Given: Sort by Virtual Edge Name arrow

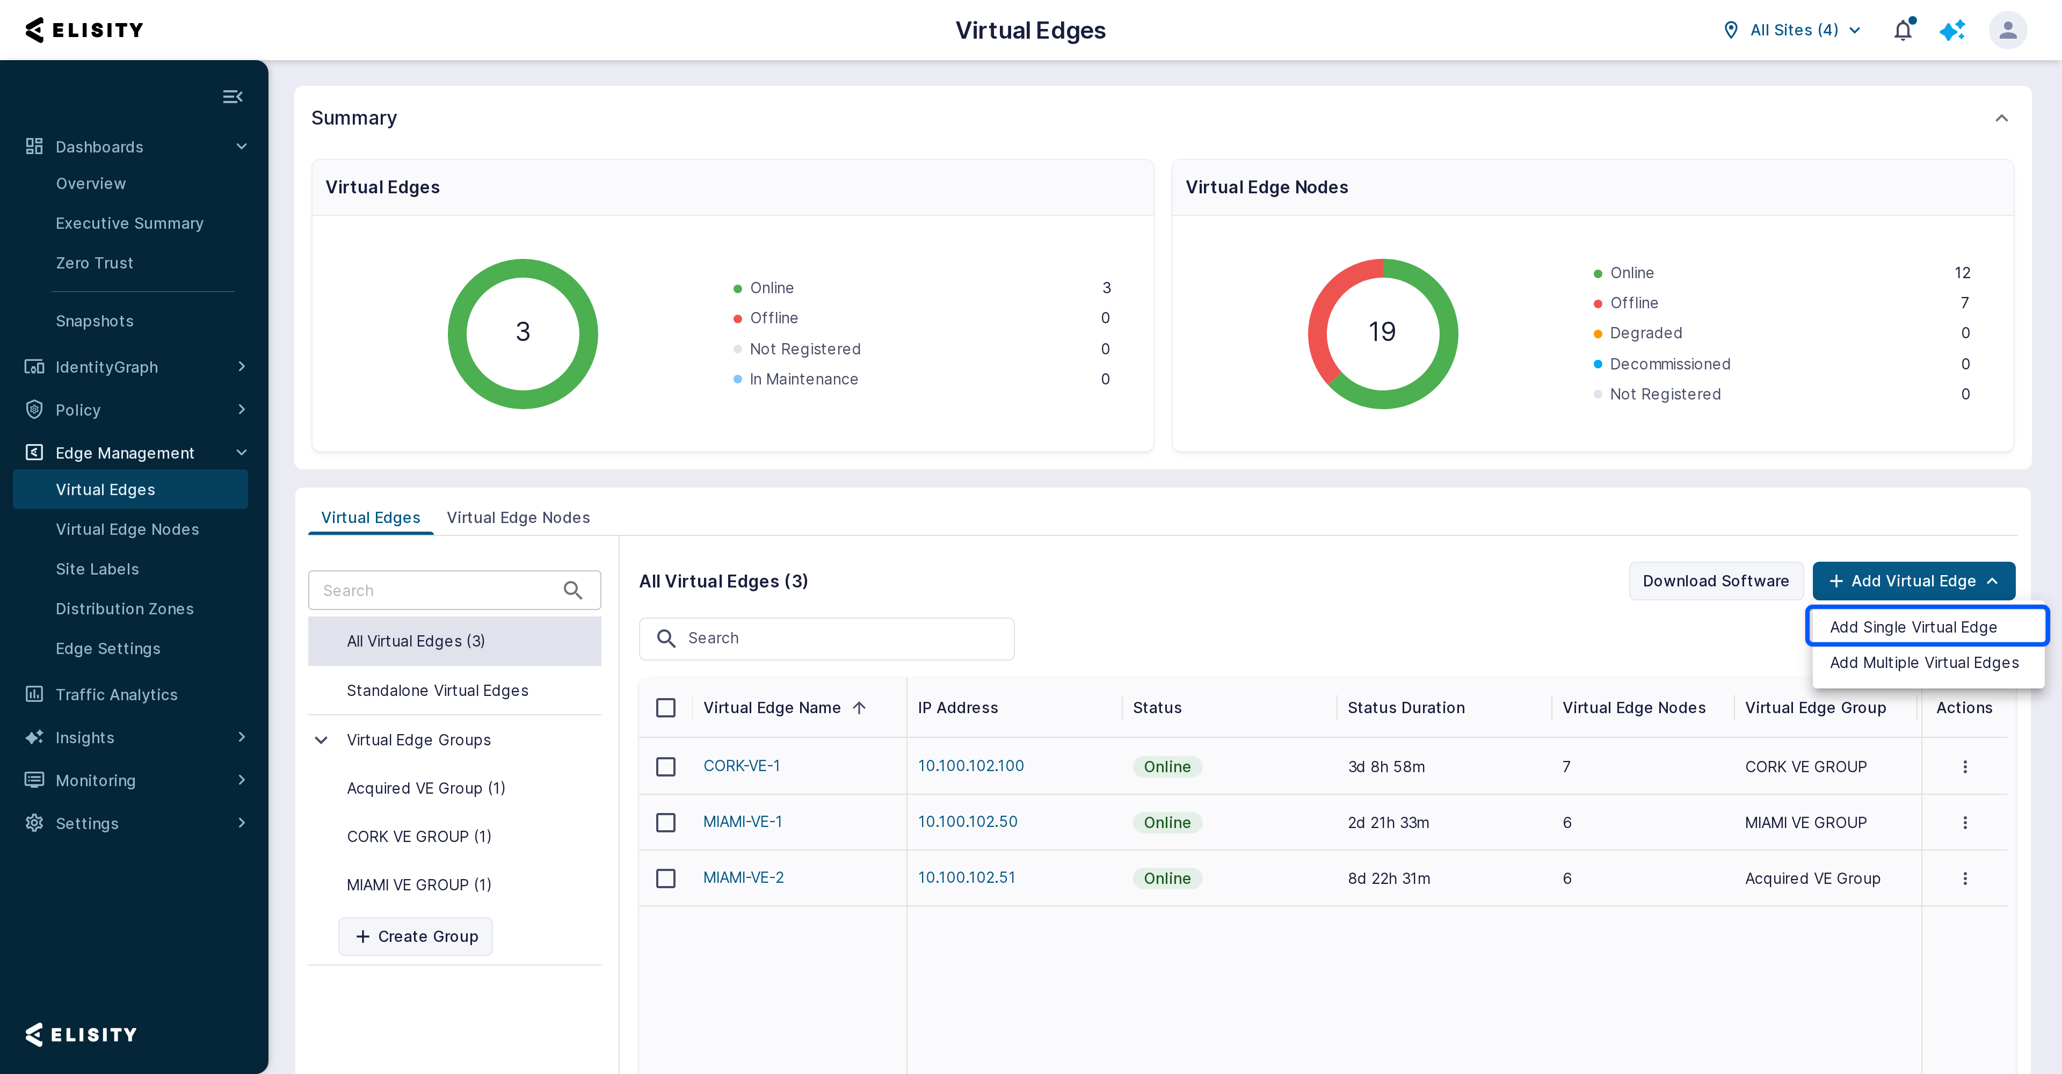Looking at the screenshot, I should [860, 707].
